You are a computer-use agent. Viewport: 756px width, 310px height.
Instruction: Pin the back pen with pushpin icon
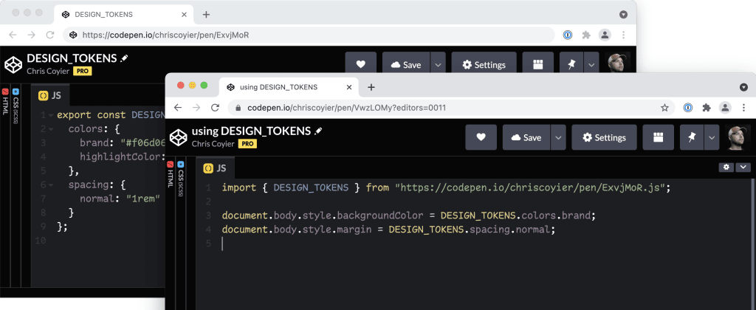pos(571,65)
